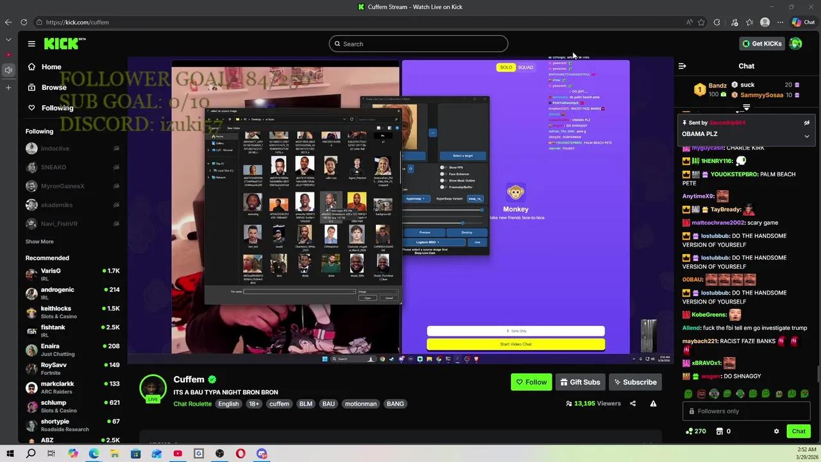The width and height of the screenshot is (821, 462).
Task: Open Windows Start menu
Action: 10,454
